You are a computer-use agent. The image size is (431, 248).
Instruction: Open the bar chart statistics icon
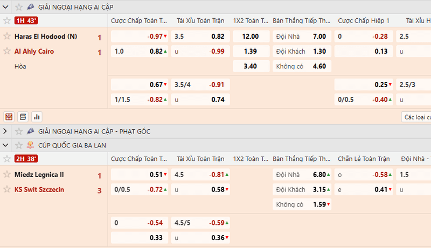(x=37, y=117)
